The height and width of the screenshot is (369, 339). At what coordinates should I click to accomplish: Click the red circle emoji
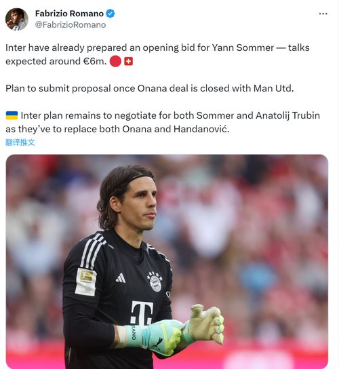115,62
